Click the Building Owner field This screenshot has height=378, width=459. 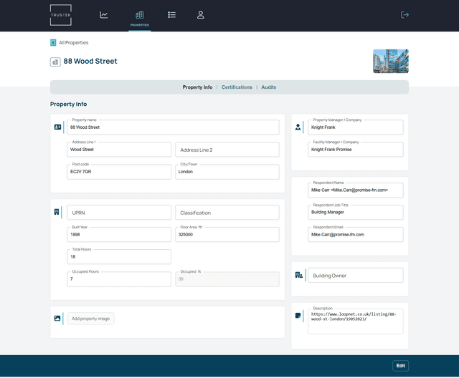tap(356, 275)
